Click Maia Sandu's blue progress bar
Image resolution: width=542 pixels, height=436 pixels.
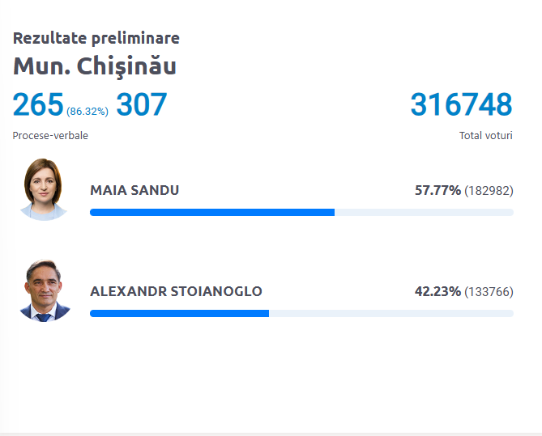coord(212,212)
